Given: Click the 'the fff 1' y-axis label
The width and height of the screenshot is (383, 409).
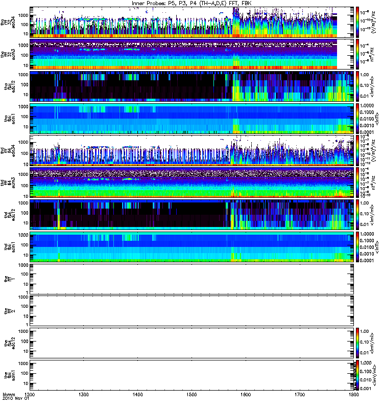Looking at the screenshot, I should point(10,279).
